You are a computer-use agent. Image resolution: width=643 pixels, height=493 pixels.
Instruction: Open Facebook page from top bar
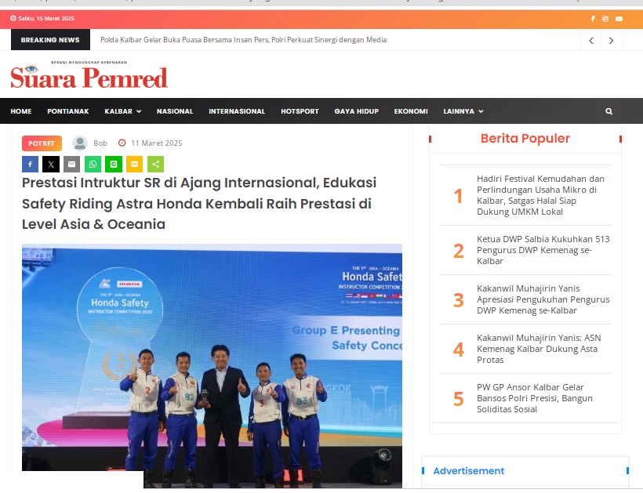[x=593, y=19]
